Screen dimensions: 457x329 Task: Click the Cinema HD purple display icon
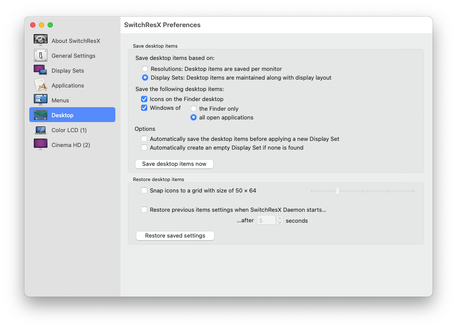click(x=41, y=144)
